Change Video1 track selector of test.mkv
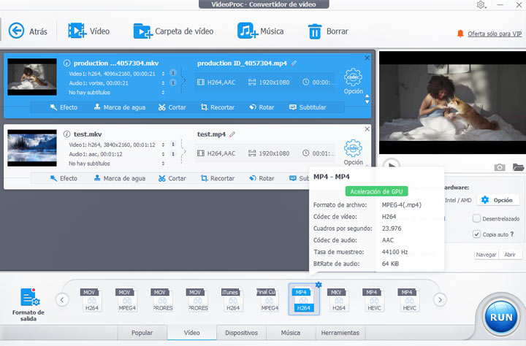526x346 pixels. [x=164, y=145]
